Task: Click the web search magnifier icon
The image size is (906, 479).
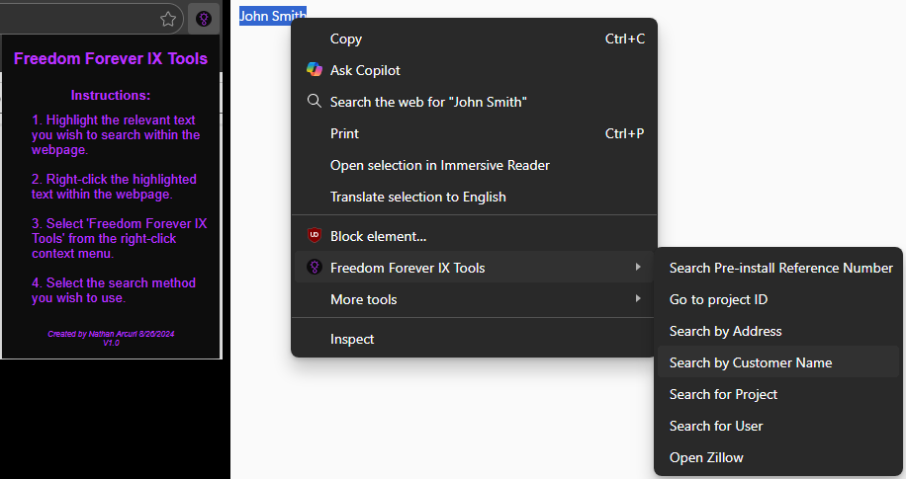Action: (314, 102)
